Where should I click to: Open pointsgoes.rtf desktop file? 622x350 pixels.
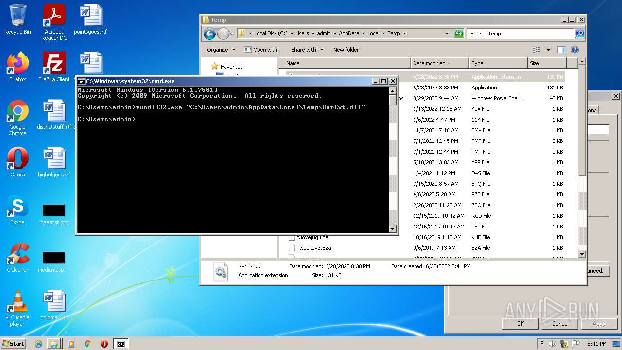(x=90, y=19)
